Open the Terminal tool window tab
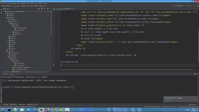Viewport: 199px width, 112px height. click(22, 105)
